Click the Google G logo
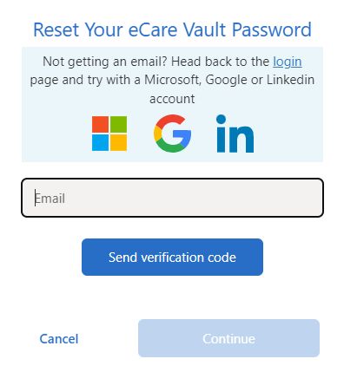Viewport: 344px width, 372px height. click(172, 134)
